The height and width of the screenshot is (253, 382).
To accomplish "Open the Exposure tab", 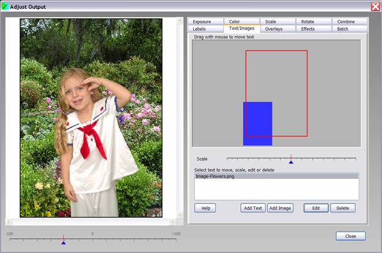I will point(205,21).
